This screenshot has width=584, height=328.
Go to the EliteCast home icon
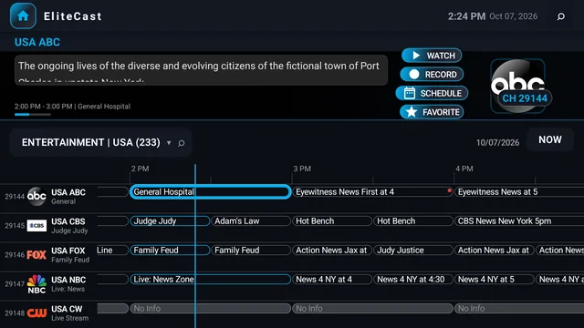(23, 16)
